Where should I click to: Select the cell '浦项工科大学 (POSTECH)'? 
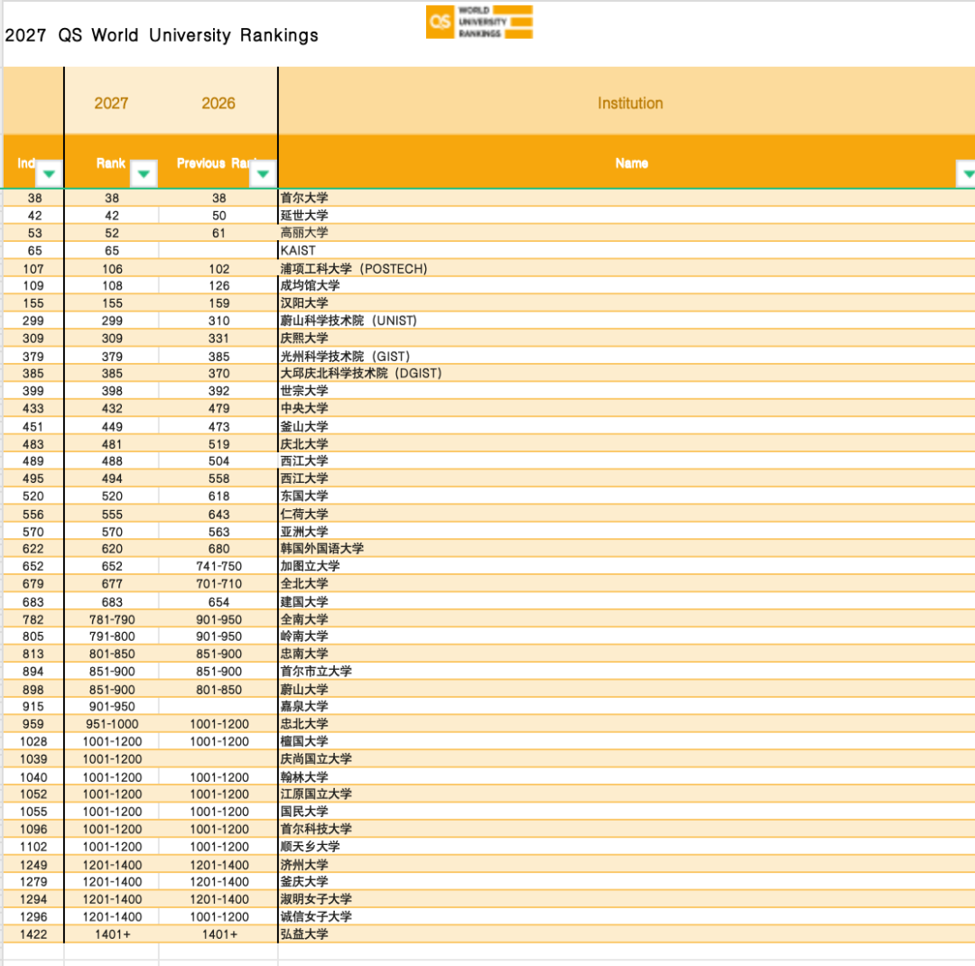(627, 268)
